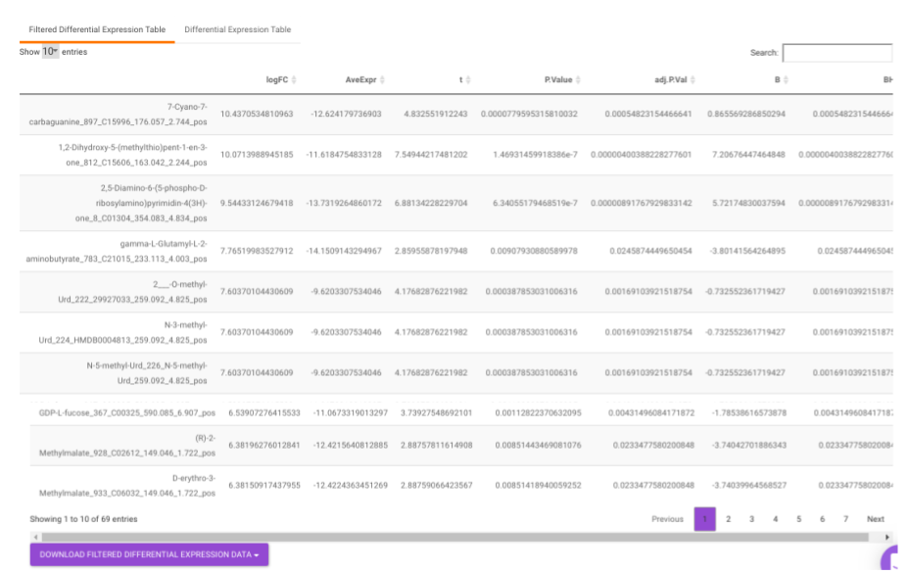
Task: Click the horizontal scrollbar left arrow
Action: 36,538
